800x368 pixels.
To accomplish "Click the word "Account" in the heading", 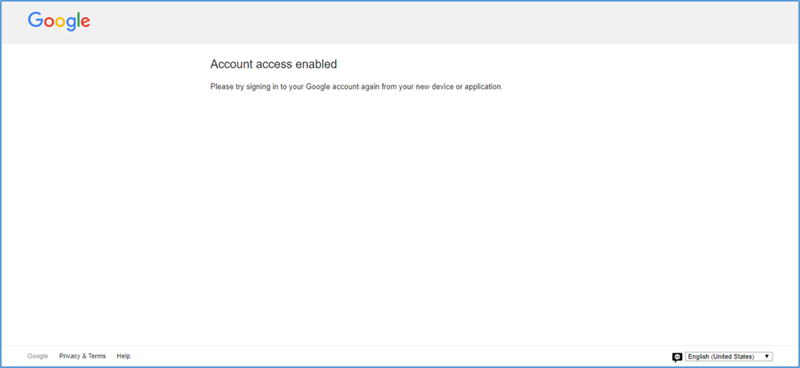I will coord(232,65).
